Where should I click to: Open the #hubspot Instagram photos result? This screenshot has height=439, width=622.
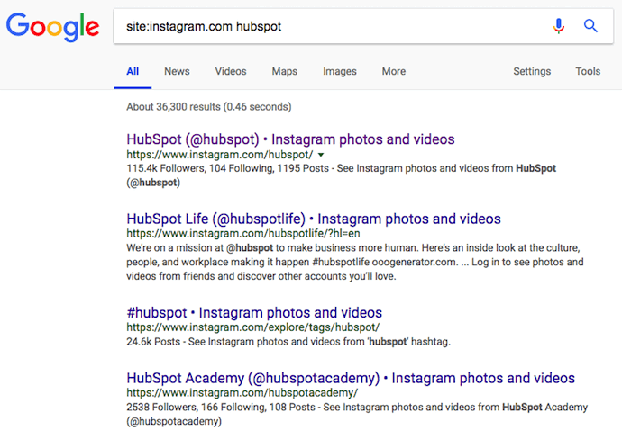click(254, 313)
